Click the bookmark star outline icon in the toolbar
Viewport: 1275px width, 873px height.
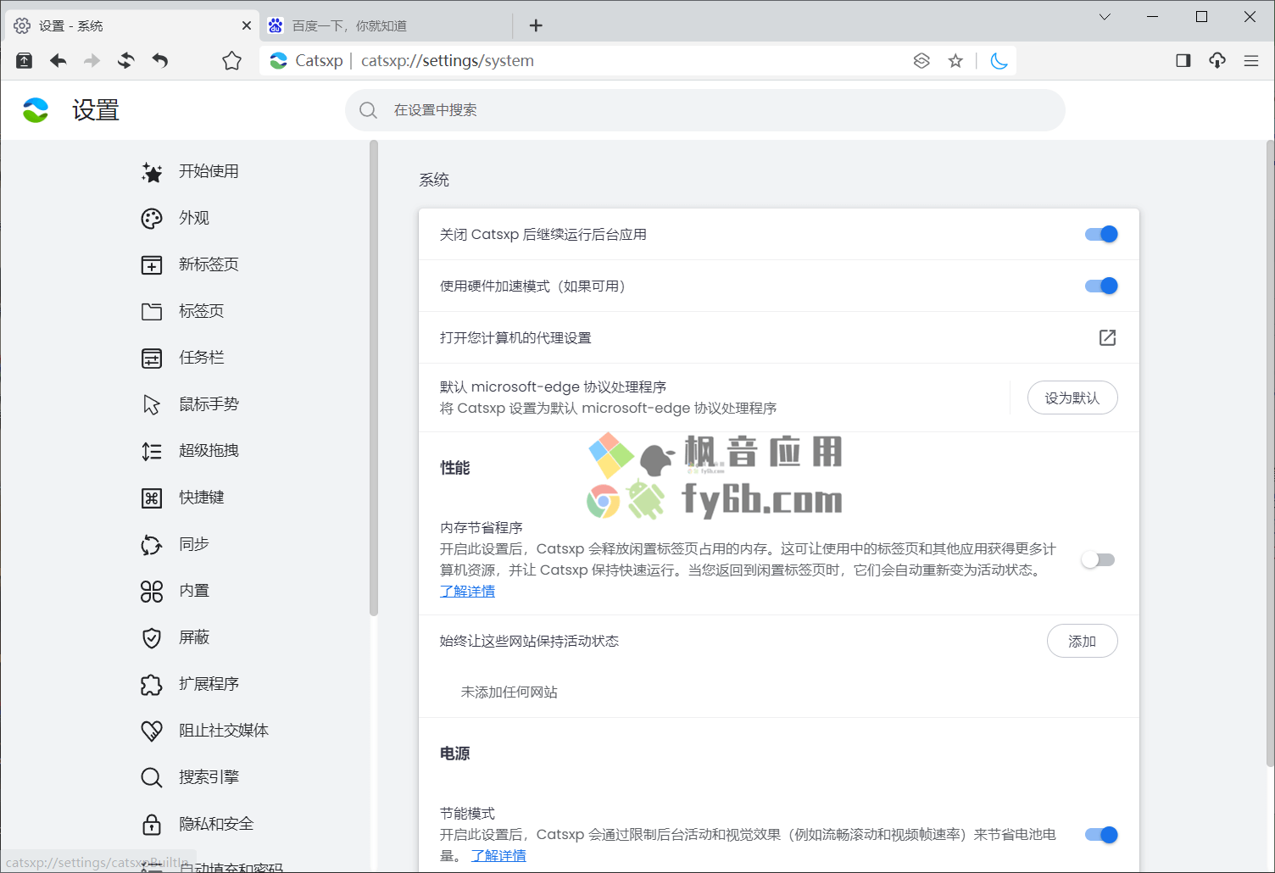(231, 60)
